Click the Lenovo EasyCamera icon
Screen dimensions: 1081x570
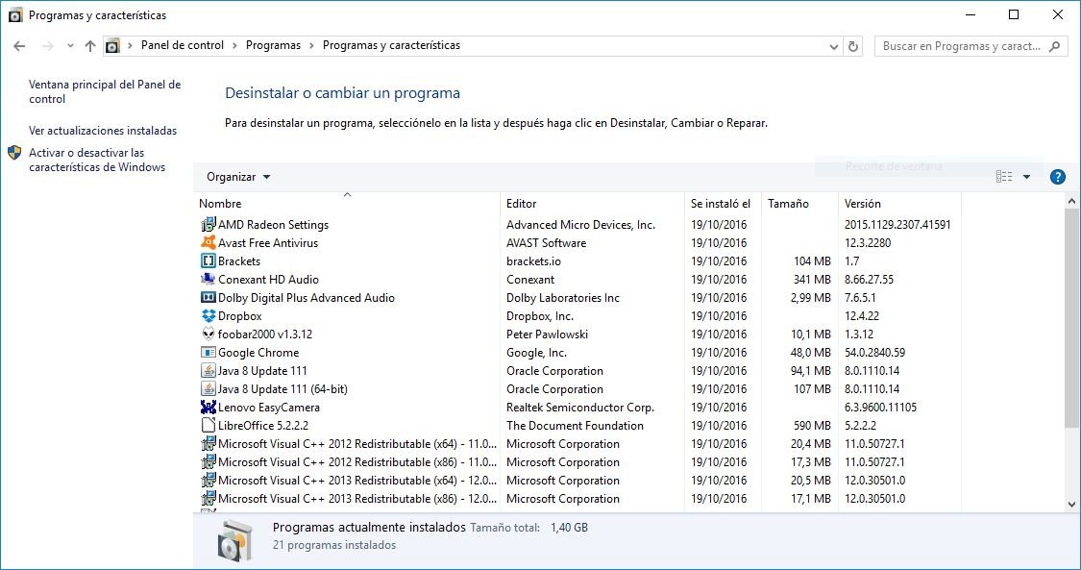(x=209, y=408)
